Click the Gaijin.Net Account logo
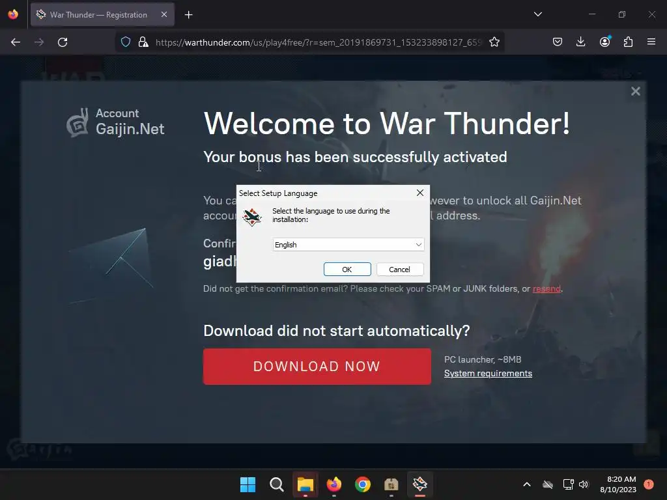 tap(115, 122)
